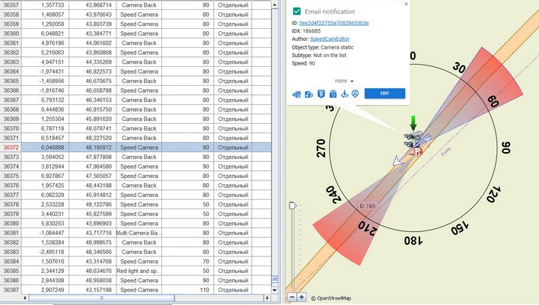Click the table scroll-up arrow
539x305 pixels.
[275, 5]
